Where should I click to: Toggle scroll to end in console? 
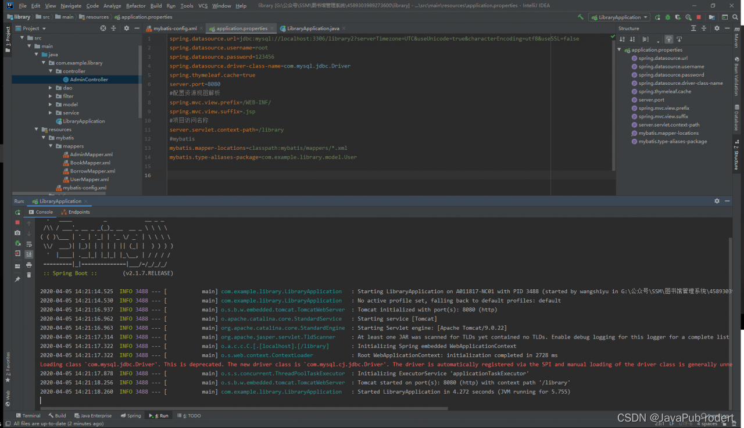click(x=29, y=254)
